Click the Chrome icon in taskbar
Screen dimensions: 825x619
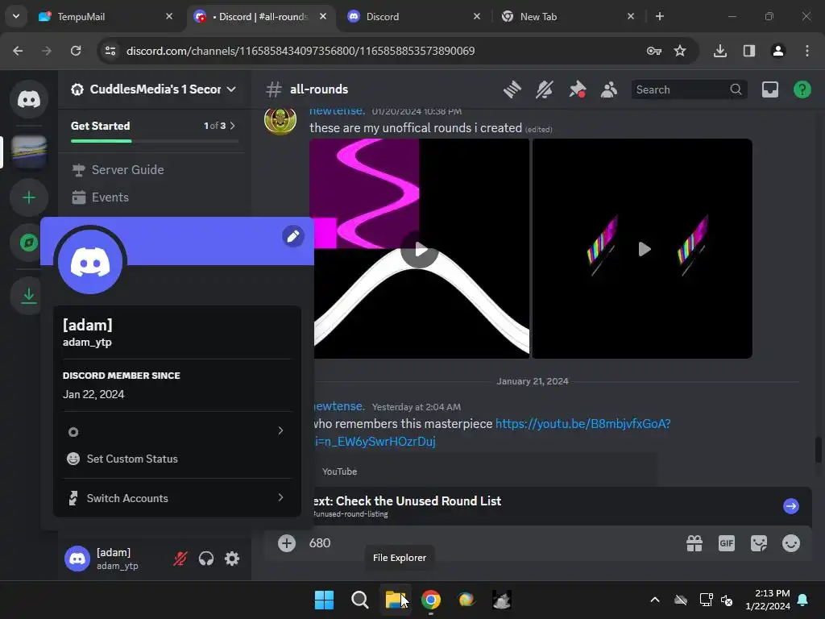[431, 600]
